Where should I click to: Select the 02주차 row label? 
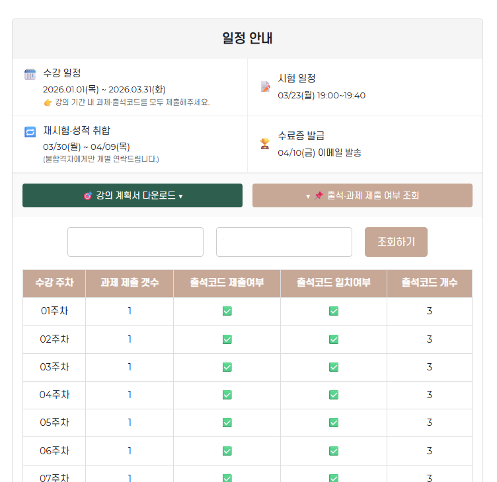[54, 339]
